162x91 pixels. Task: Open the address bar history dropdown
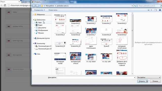coord(132,6)
